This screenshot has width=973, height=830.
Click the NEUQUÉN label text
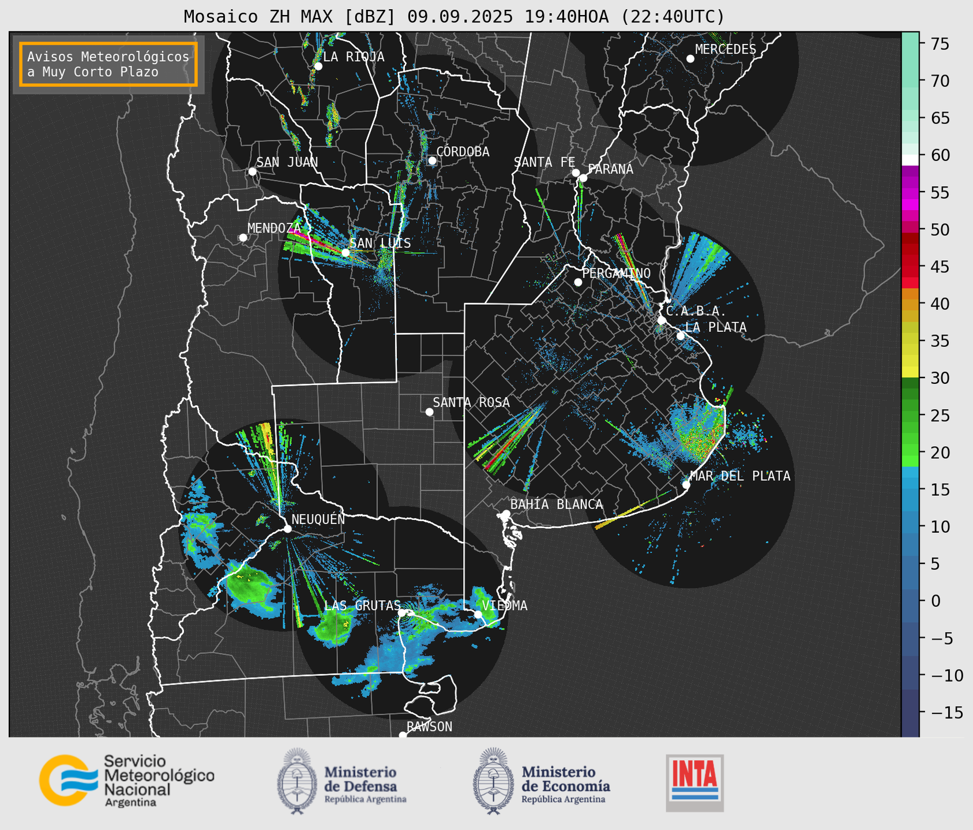click(318, 519)
